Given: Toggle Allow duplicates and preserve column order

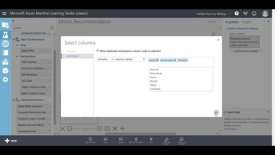Looking at the screenshot, I should click(98, 51).
